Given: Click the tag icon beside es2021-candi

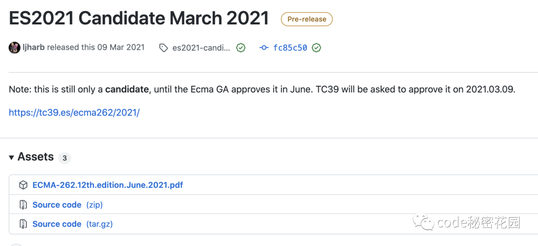Looking at the screenshot, I should [x=164, y=48].
